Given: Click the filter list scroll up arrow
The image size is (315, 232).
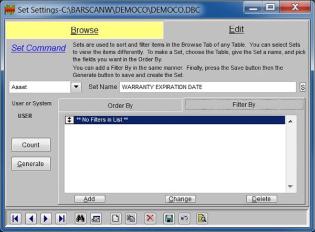Looking at the screenshot, I should coord(290,121).
